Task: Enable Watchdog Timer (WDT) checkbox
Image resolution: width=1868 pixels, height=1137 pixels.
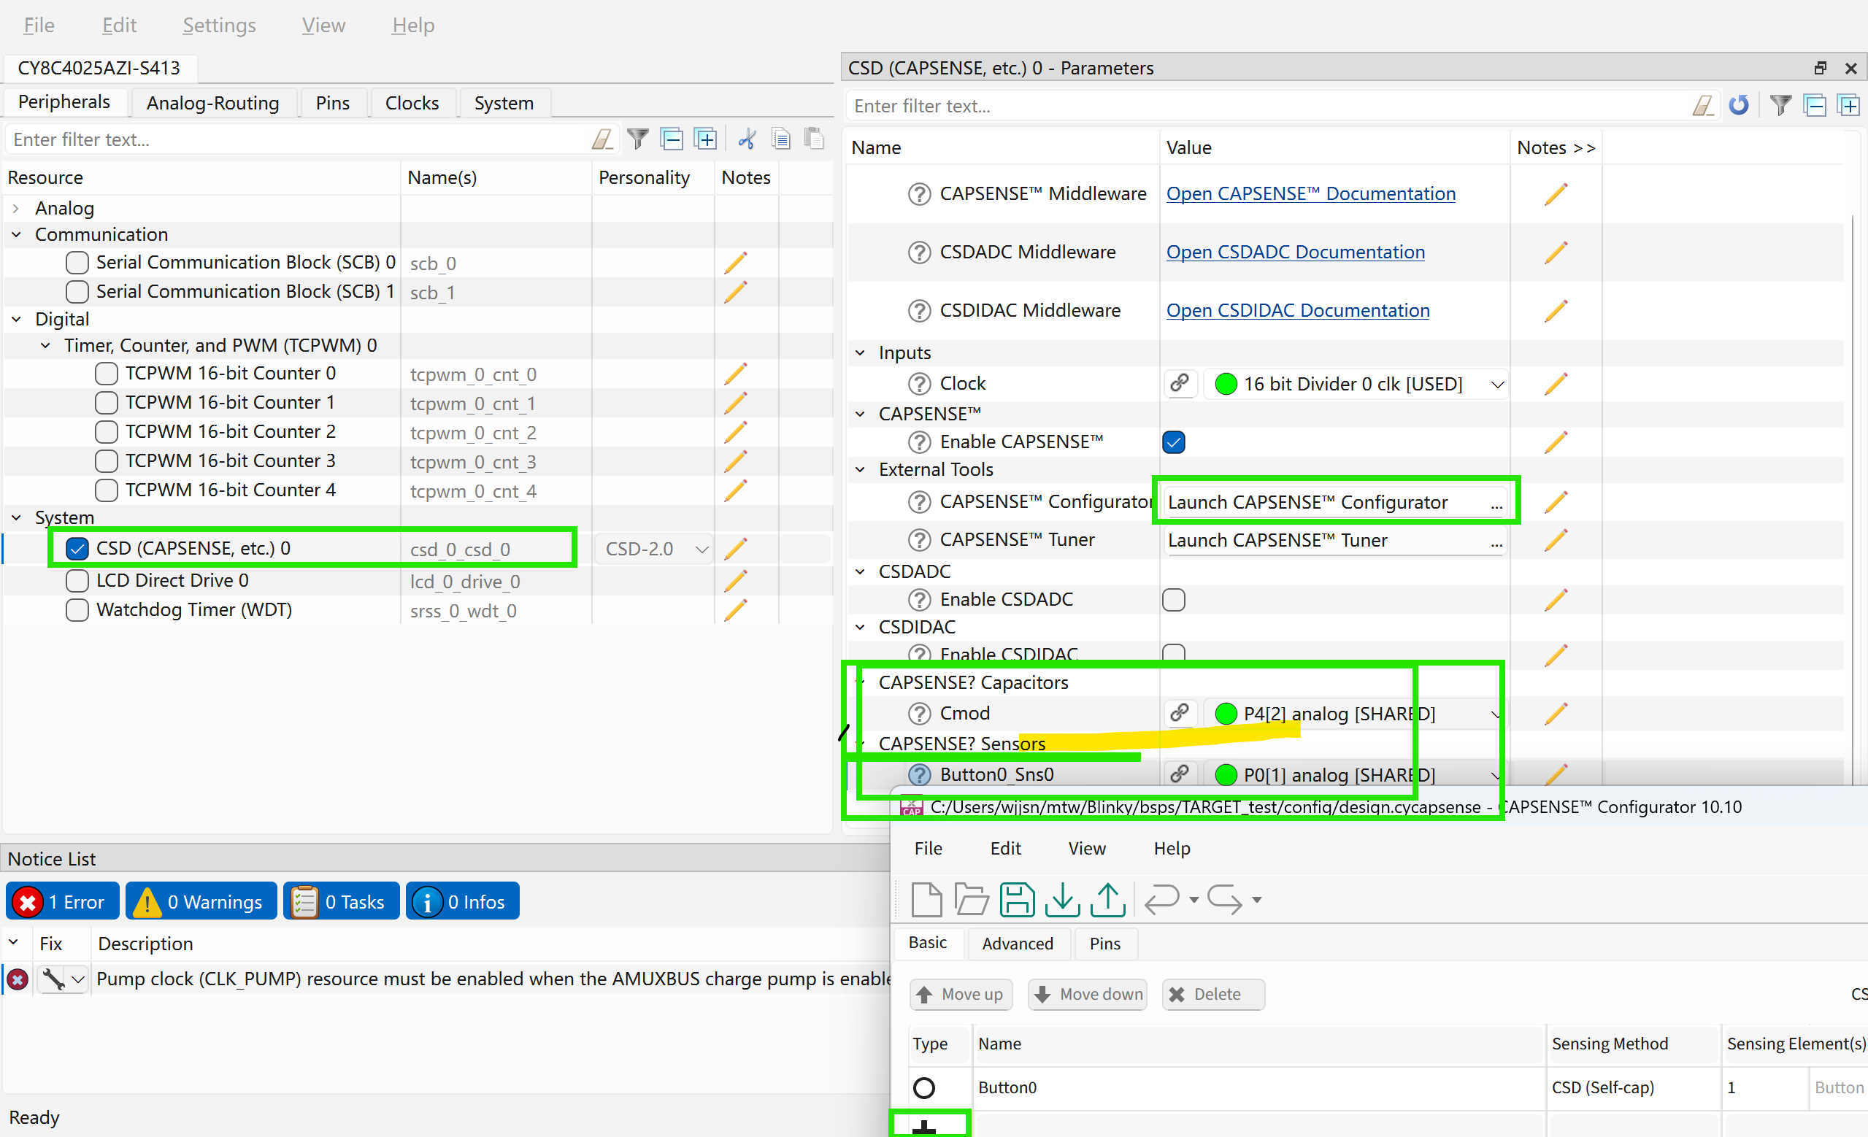Action: 77,610
